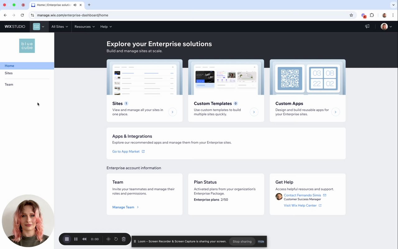Select Home in the sidebar

[x=27, y=66]
